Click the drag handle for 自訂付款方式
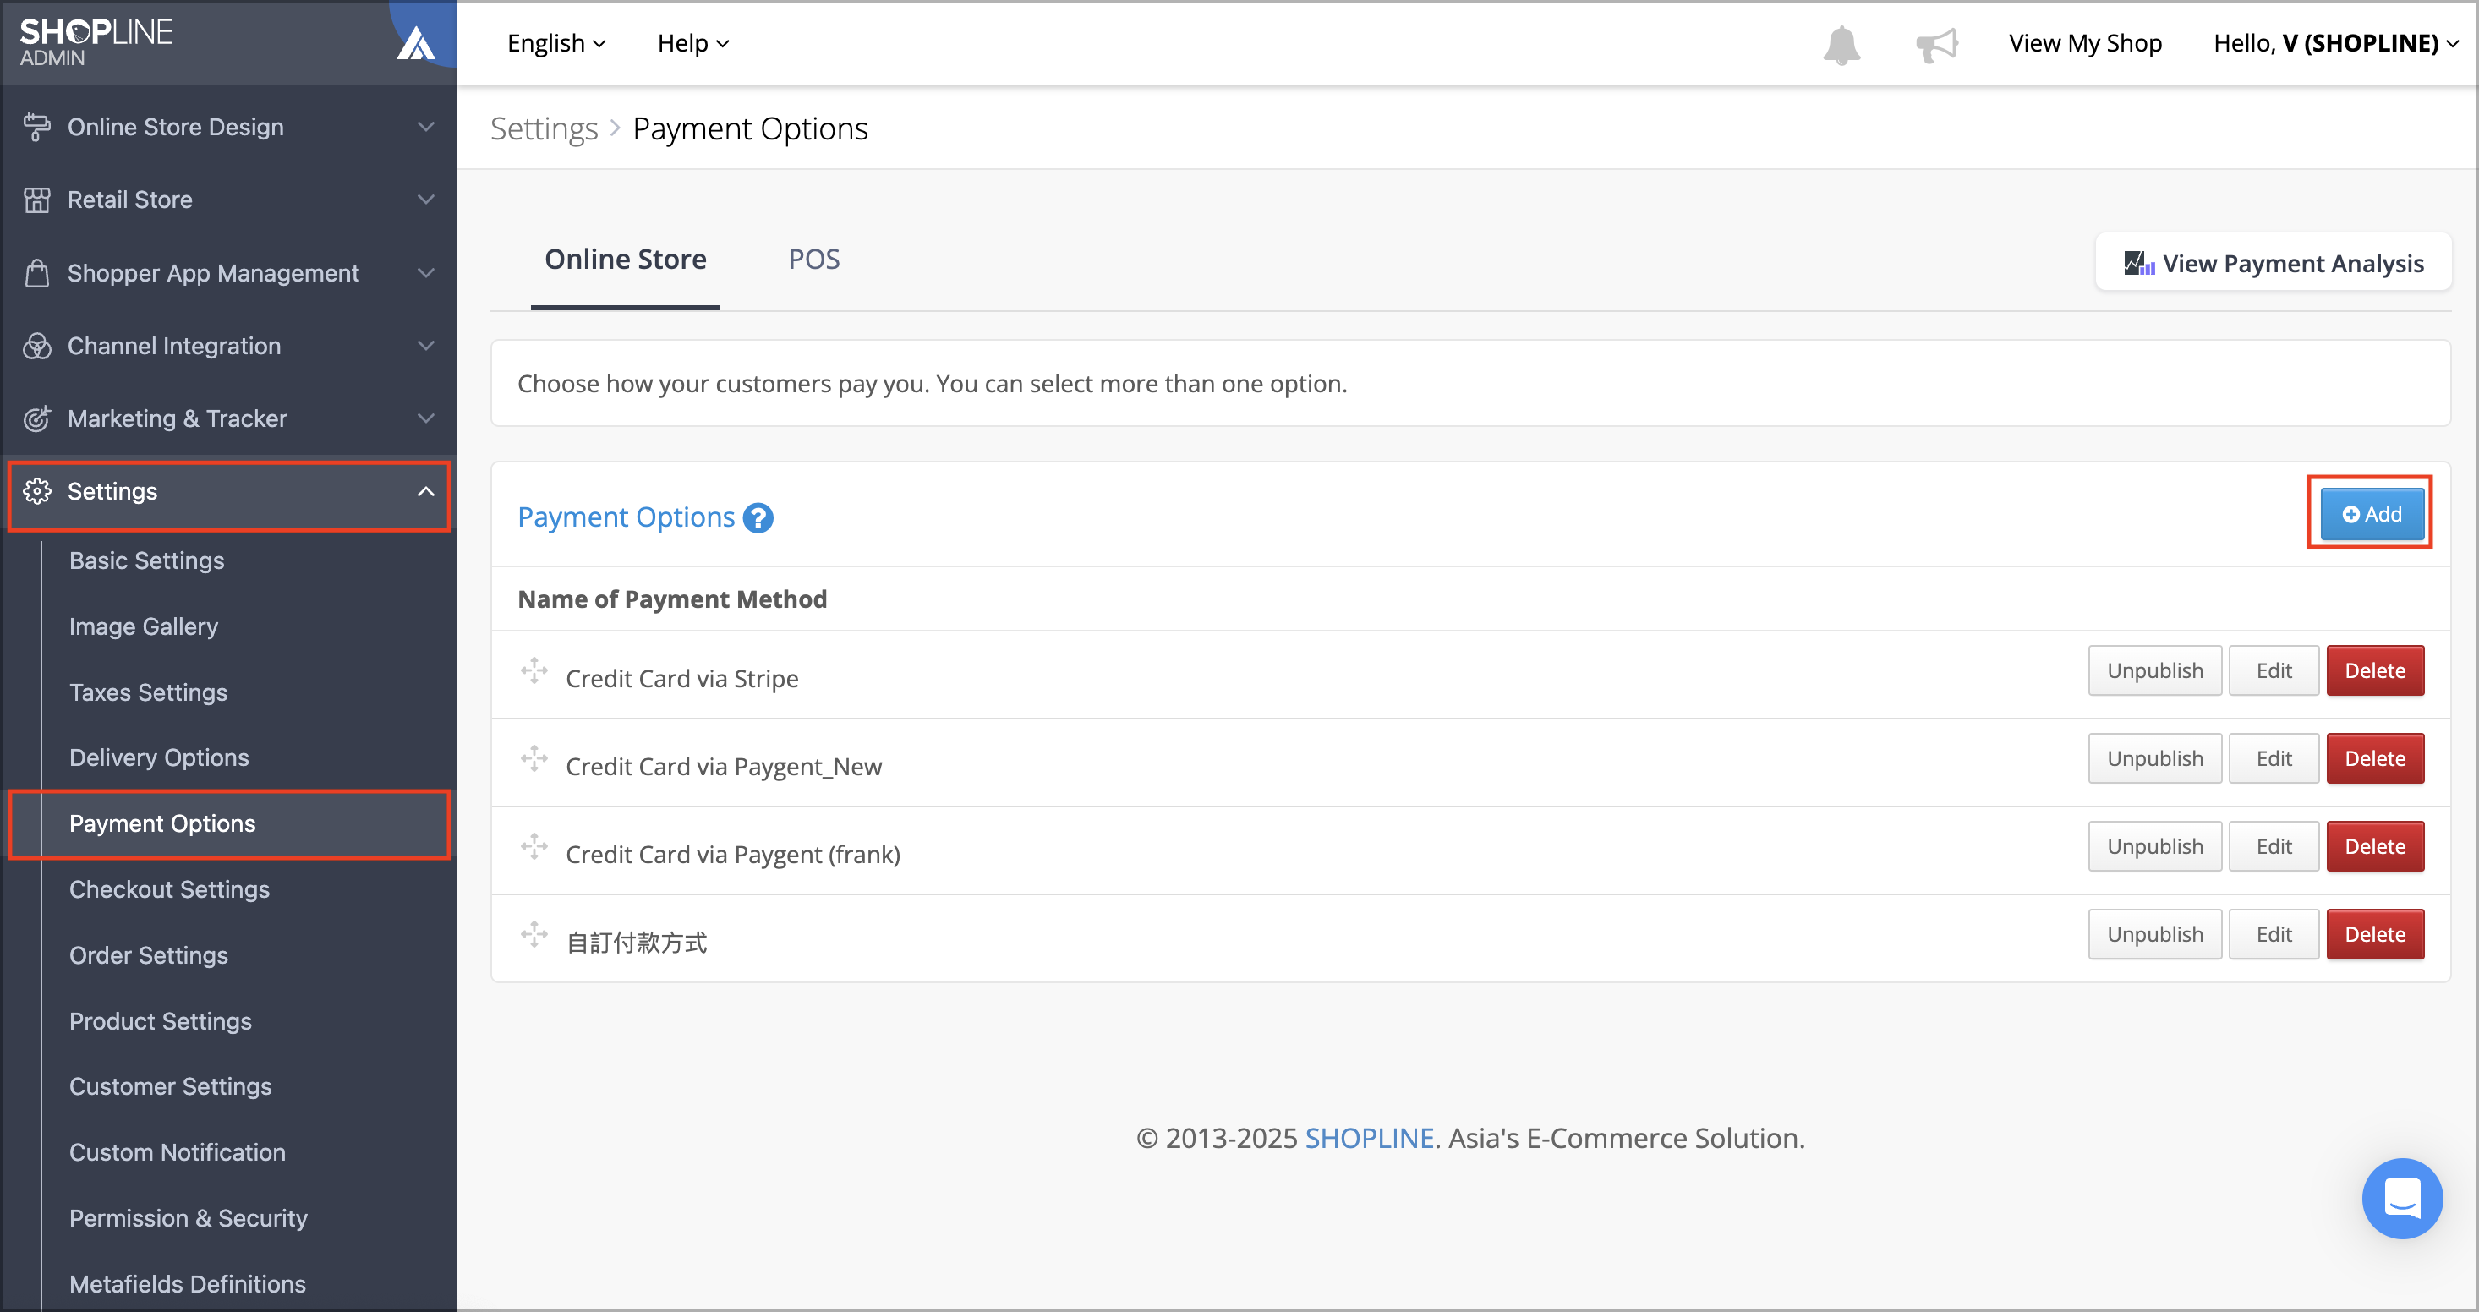2479x1312 pixels. tap(534, 934)
